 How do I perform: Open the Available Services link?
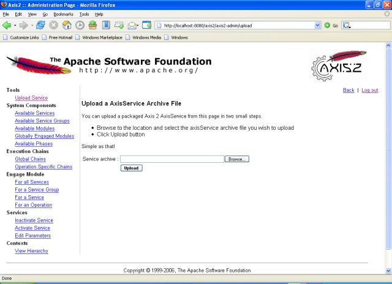[x=34, y=113]
